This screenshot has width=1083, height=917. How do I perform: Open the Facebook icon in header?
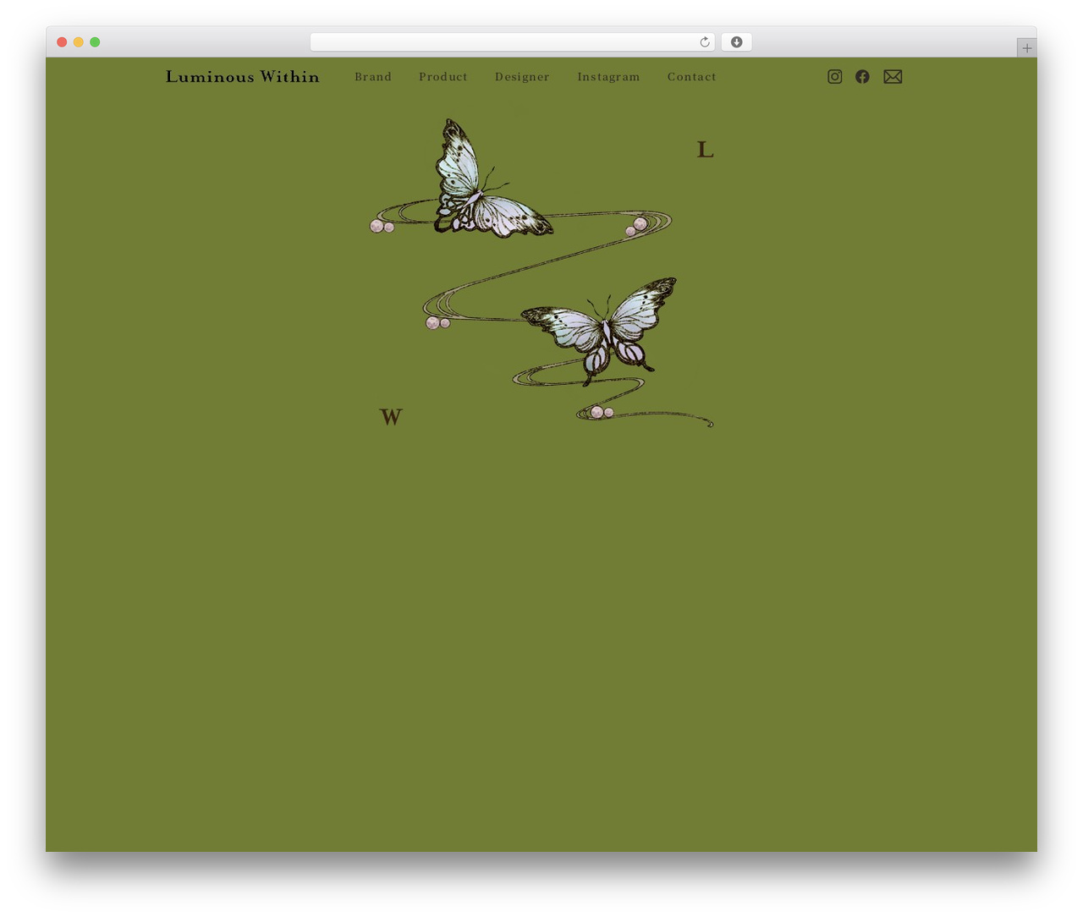(x=862, y=77)
